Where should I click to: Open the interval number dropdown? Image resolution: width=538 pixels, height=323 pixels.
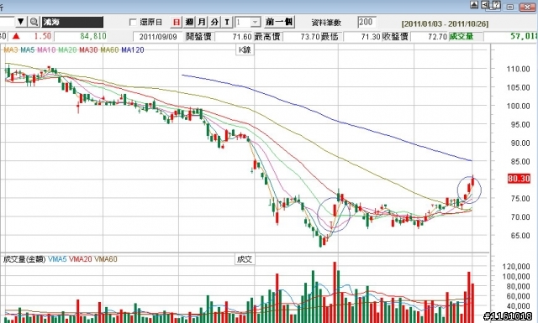255,23
